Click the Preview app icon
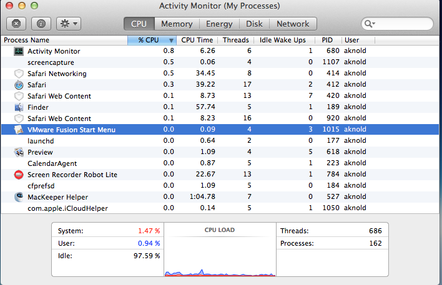This screenshot has height=285, width=442. tap(19, 152)
